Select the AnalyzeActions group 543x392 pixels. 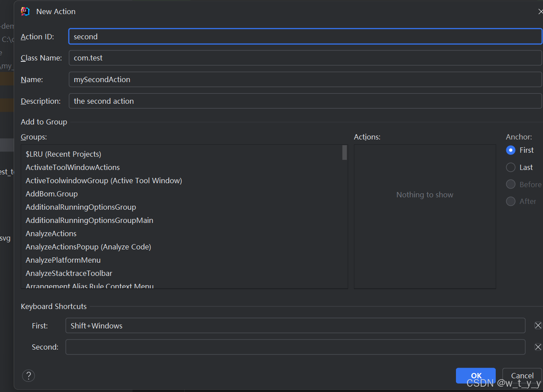[x=51, y=233]
